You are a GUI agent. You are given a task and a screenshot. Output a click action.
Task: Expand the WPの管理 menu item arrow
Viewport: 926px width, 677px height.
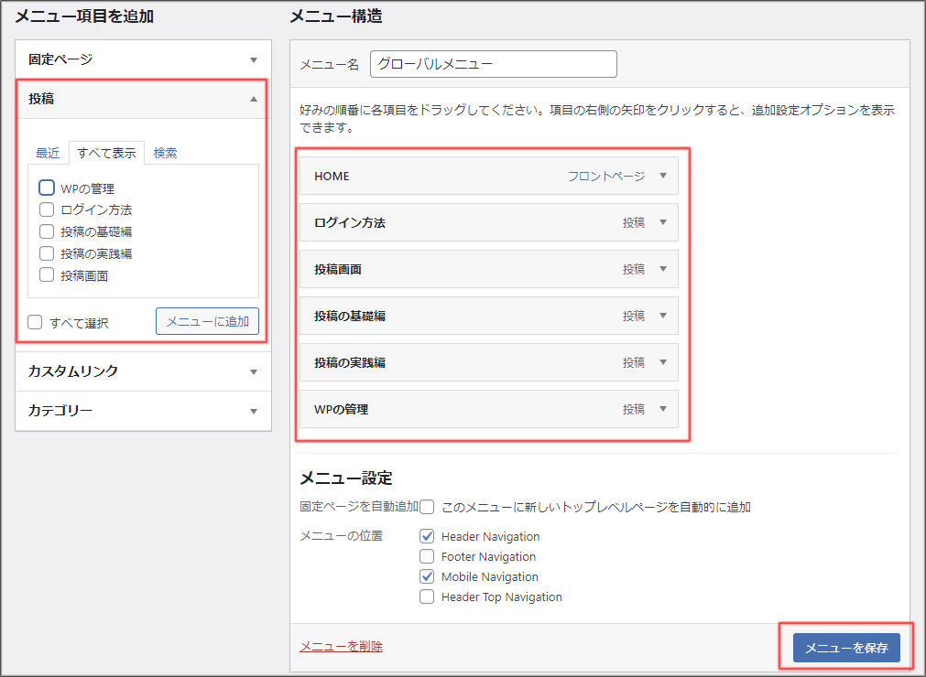coord(663,409)
